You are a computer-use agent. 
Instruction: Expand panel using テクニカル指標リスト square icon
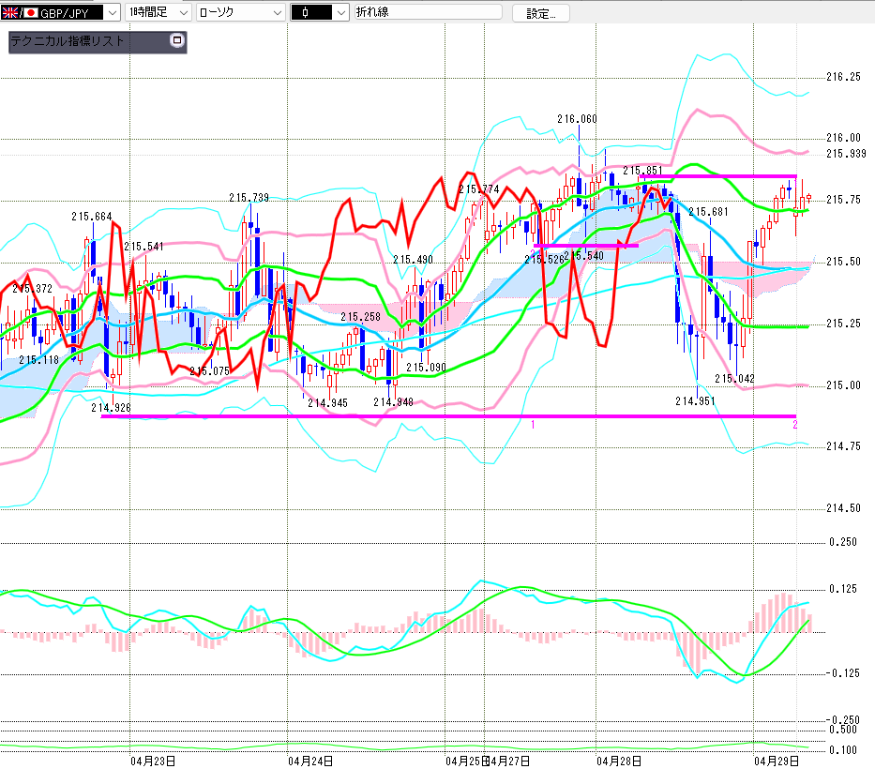[175, 41]
